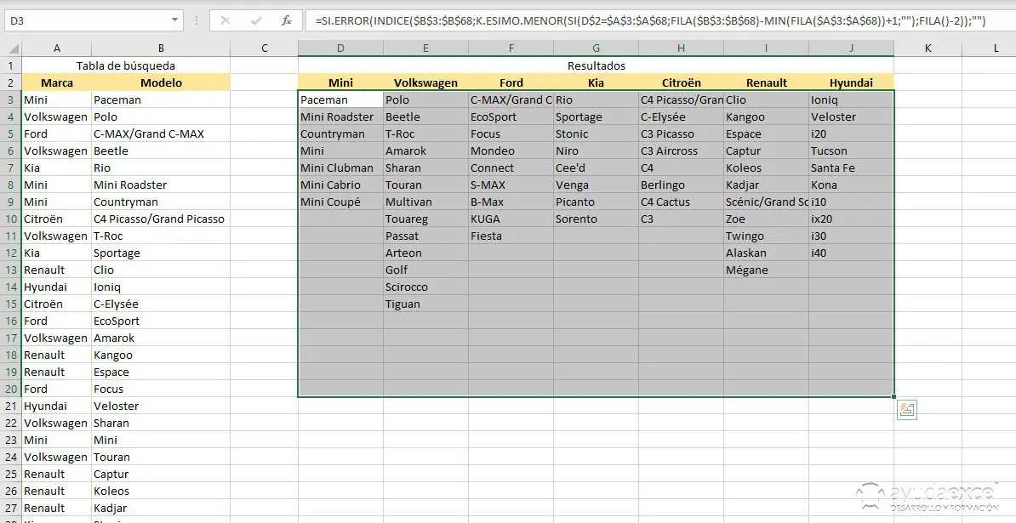Viewport: 1016px width, 523px height.
Task: Select the Mini header cell
Action: (340, 82)
